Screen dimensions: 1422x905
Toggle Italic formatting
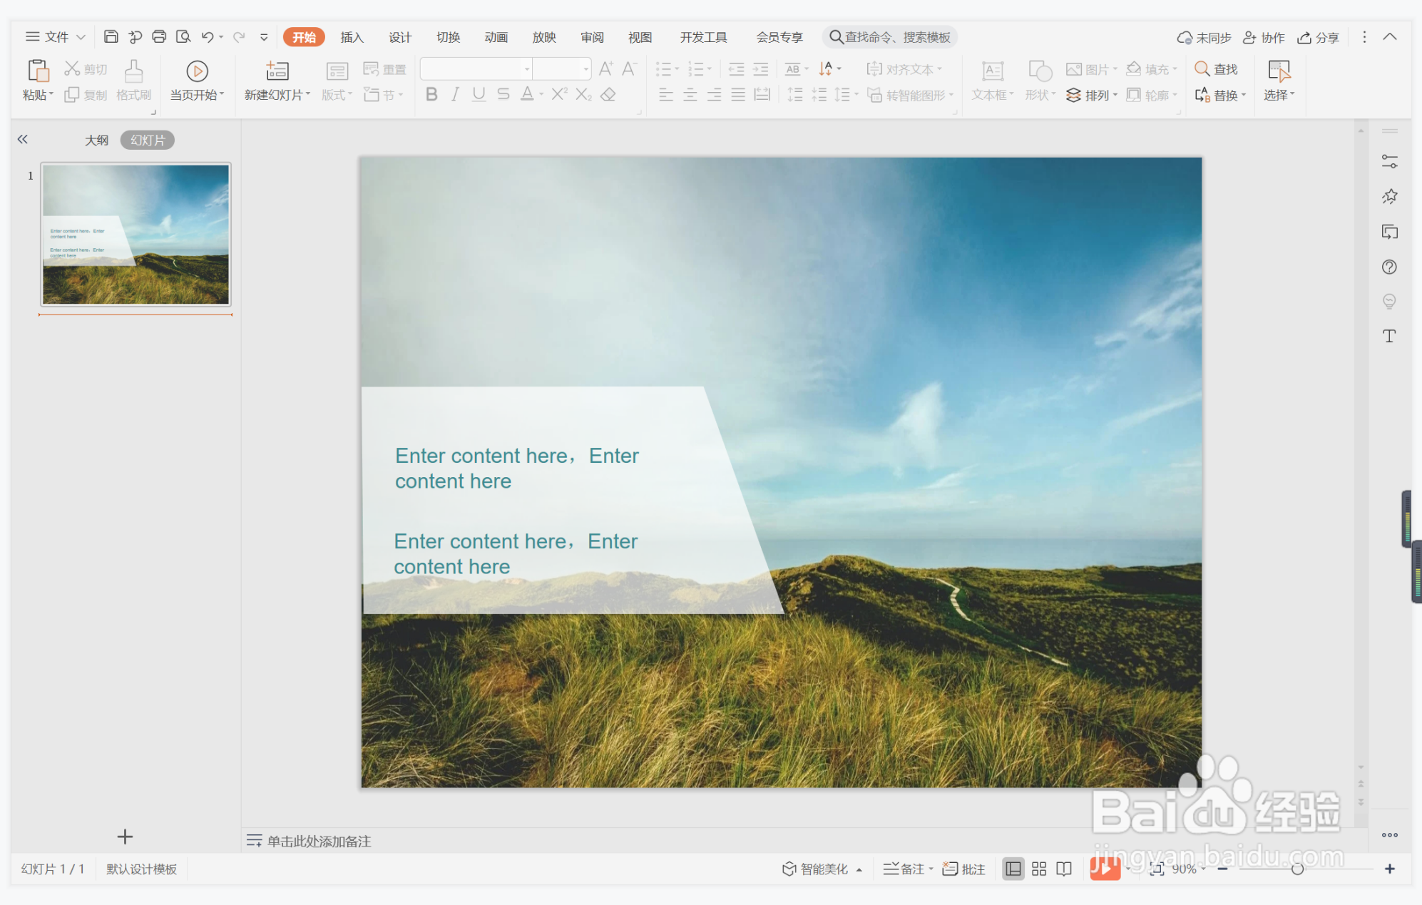(x=455, y=94)
